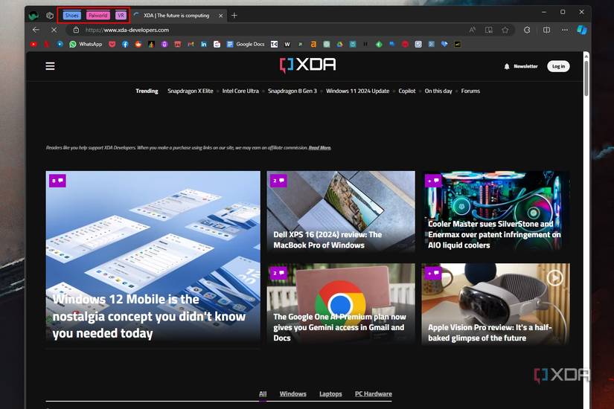Open On this day link

438,91
